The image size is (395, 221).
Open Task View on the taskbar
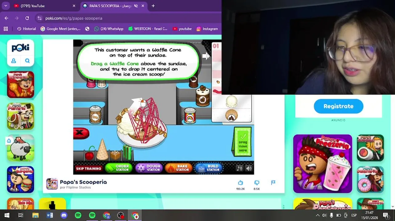point(21,215)
